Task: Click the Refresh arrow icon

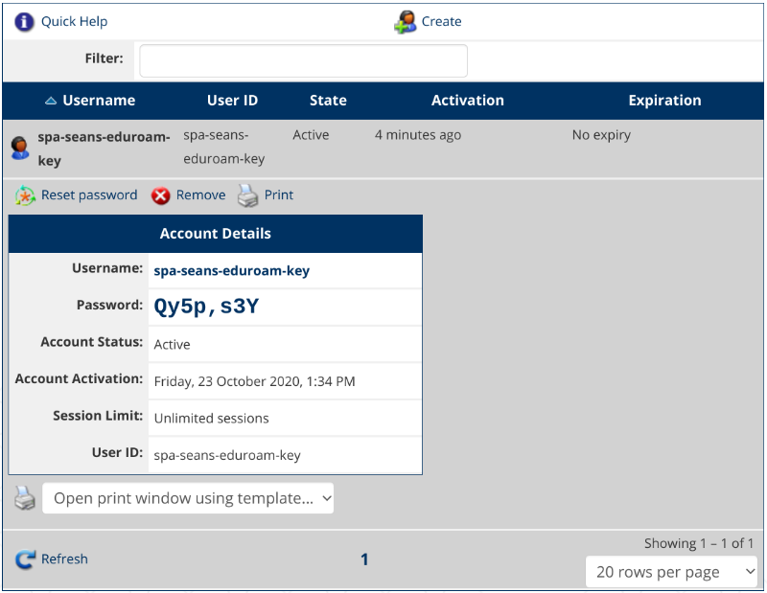Action: 25,559
